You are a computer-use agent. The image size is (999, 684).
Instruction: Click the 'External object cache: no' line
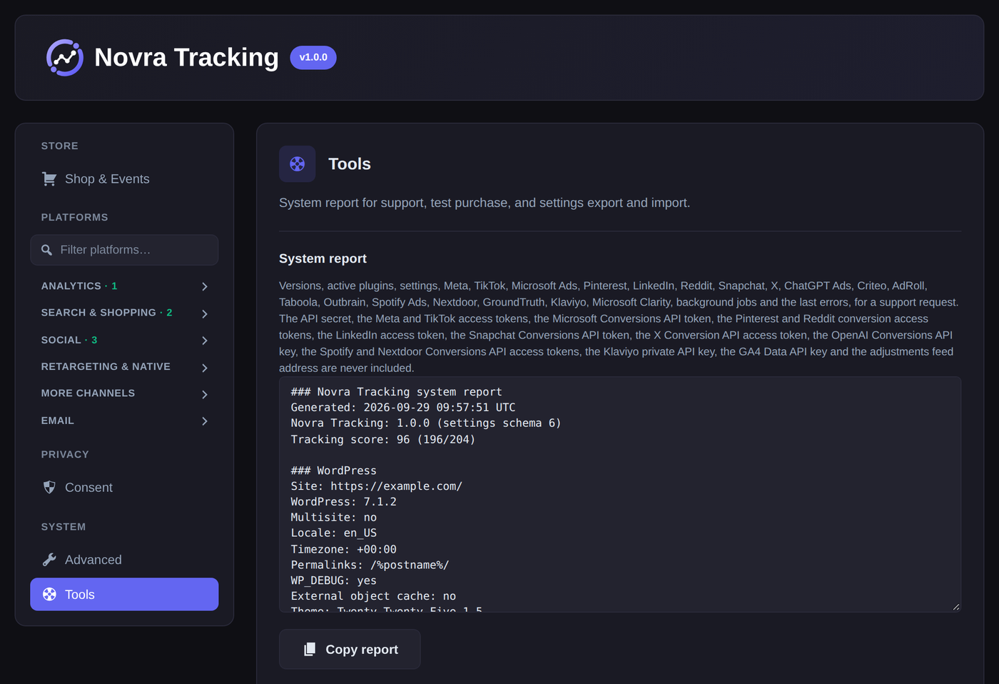[373, 596]
